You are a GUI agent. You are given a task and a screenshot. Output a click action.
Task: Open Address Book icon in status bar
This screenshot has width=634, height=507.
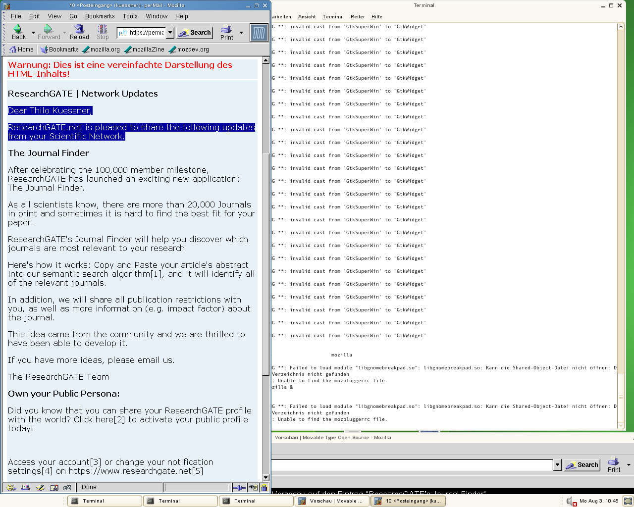tap(54, 488)
